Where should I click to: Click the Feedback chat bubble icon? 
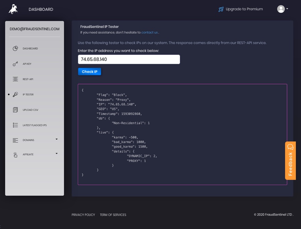tap(290, 147)
